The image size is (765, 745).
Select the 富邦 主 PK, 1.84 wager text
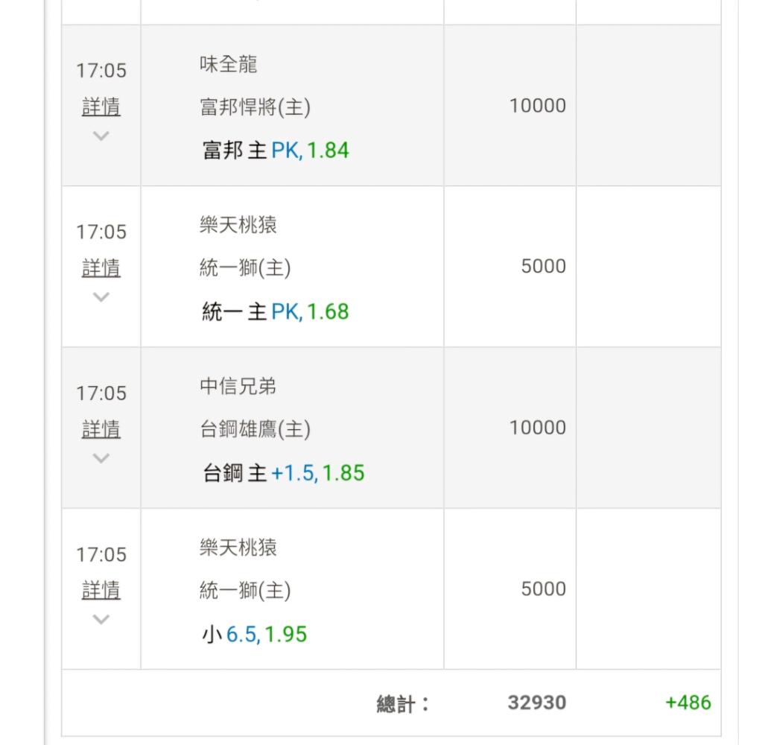(276, 150)
